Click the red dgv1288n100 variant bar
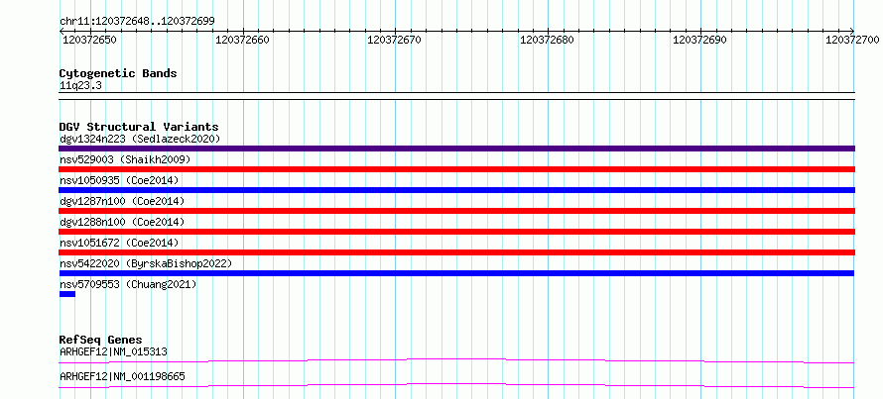The height and width of the screenshot is (399, 883). tap(456, 232)
